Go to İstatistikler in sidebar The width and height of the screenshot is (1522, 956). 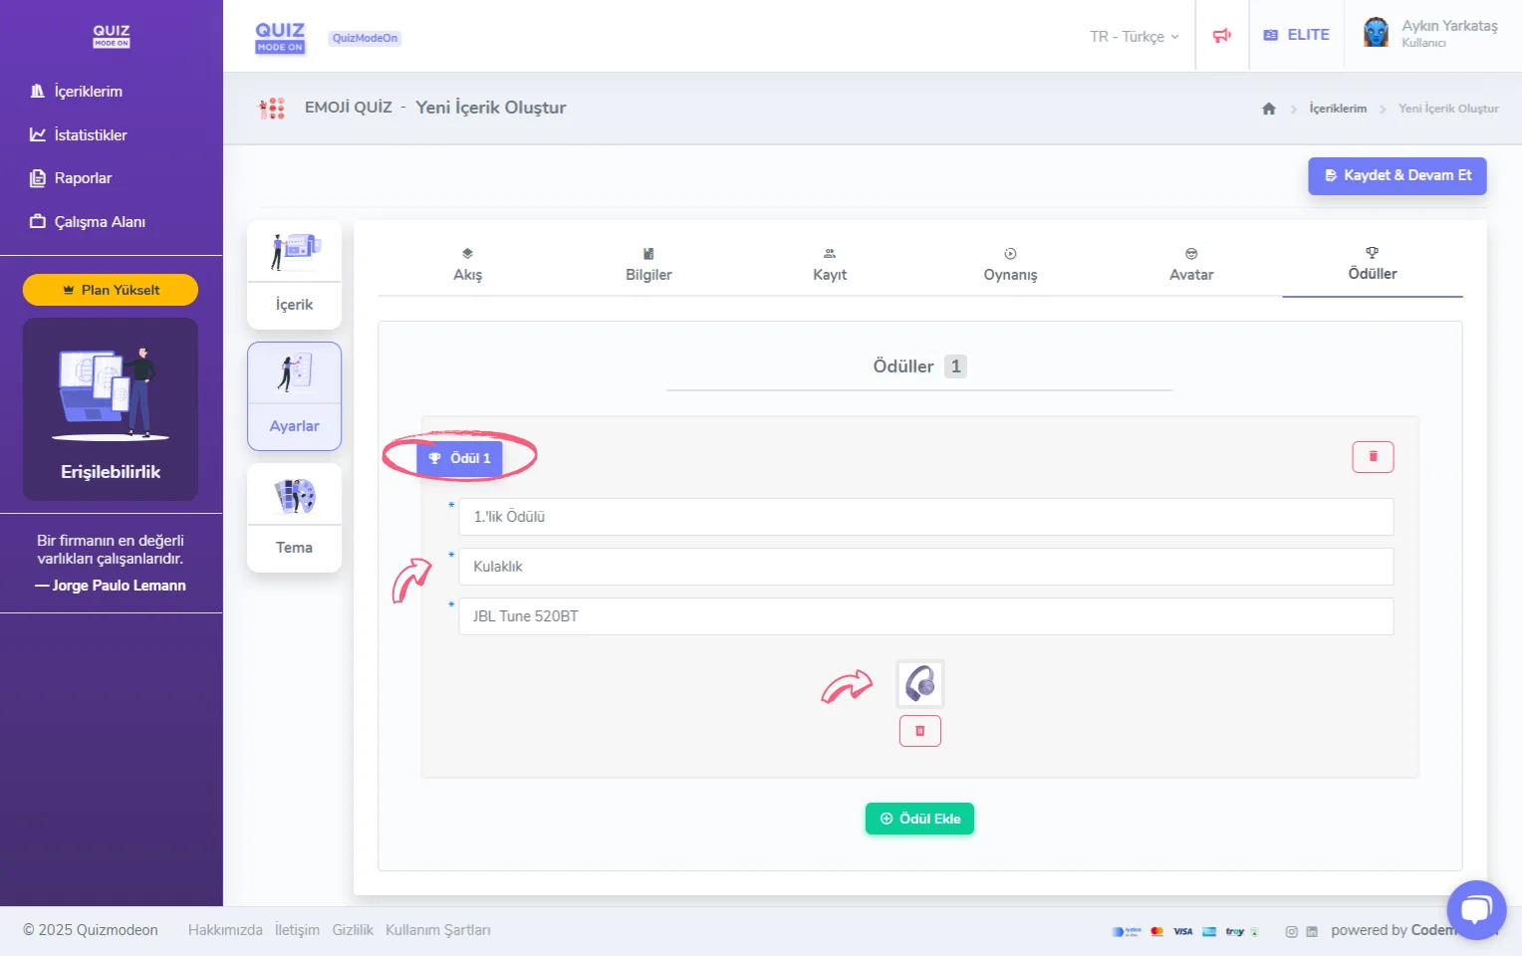coord(90,135)
